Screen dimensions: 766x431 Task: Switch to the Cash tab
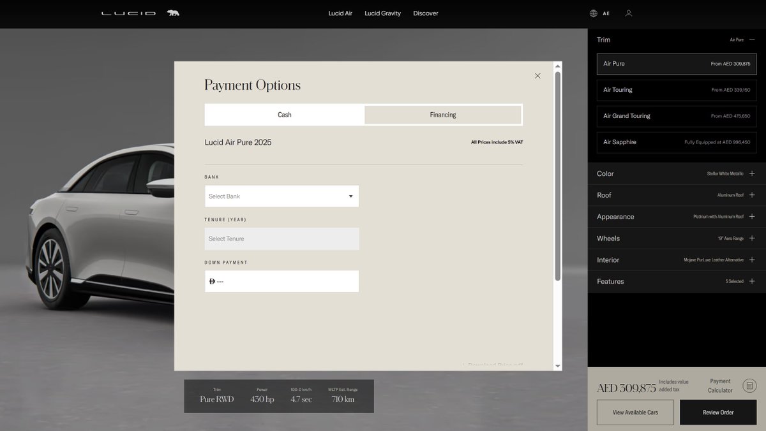tap(285, 115)
